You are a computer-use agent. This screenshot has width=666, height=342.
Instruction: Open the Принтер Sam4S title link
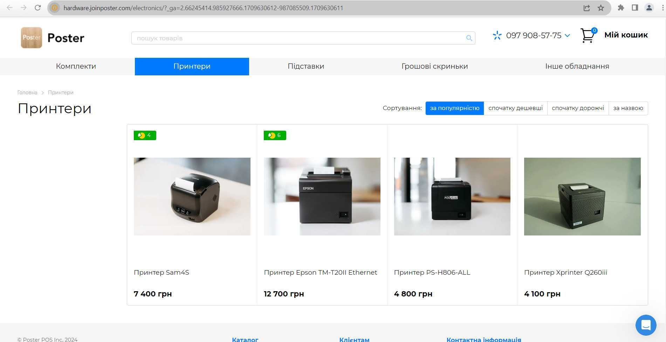click(x=162, y=272)
